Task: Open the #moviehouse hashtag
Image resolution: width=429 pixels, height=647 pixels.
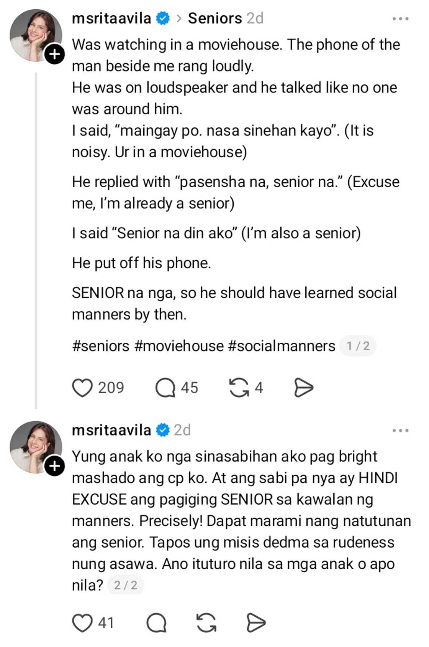Action: pos(179,346)
